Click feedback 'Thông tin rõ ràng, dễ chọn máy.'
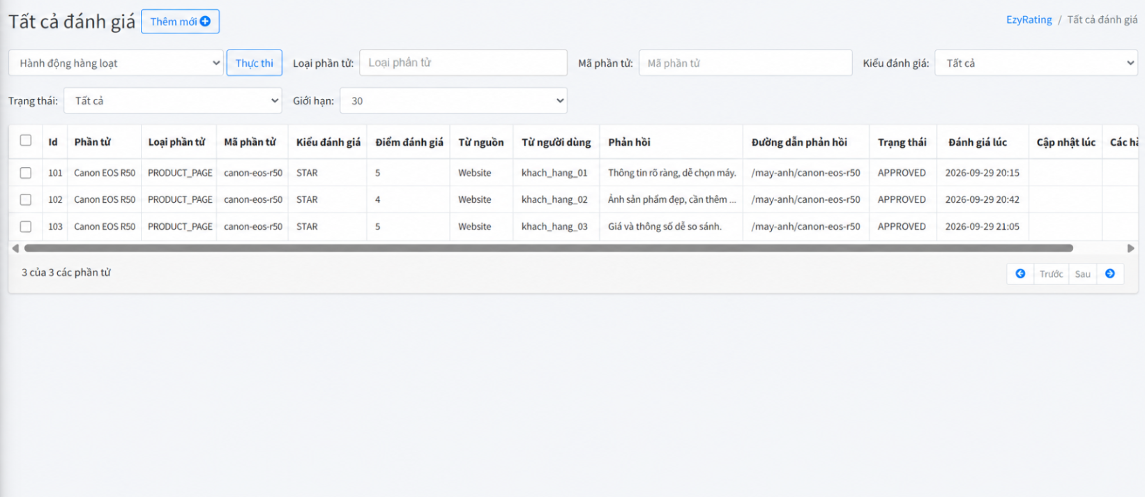 click(672, 173)
